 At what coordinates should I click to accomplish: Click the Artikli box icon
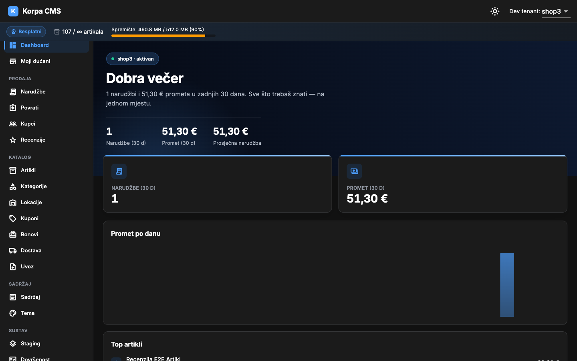tap(13, 170)
